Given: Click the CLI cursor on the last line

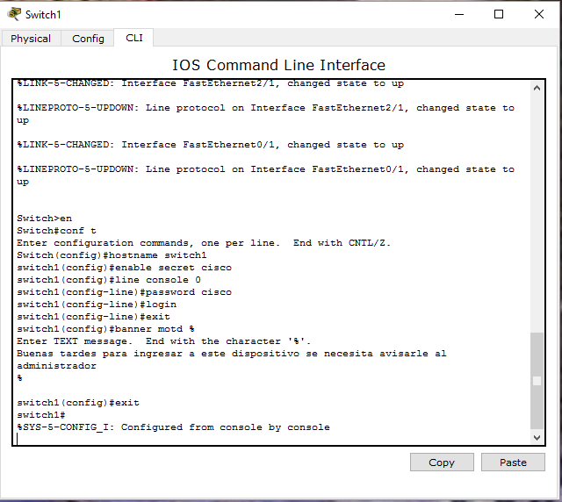Looking at the screenshot, I should click(x=18, y=439).
